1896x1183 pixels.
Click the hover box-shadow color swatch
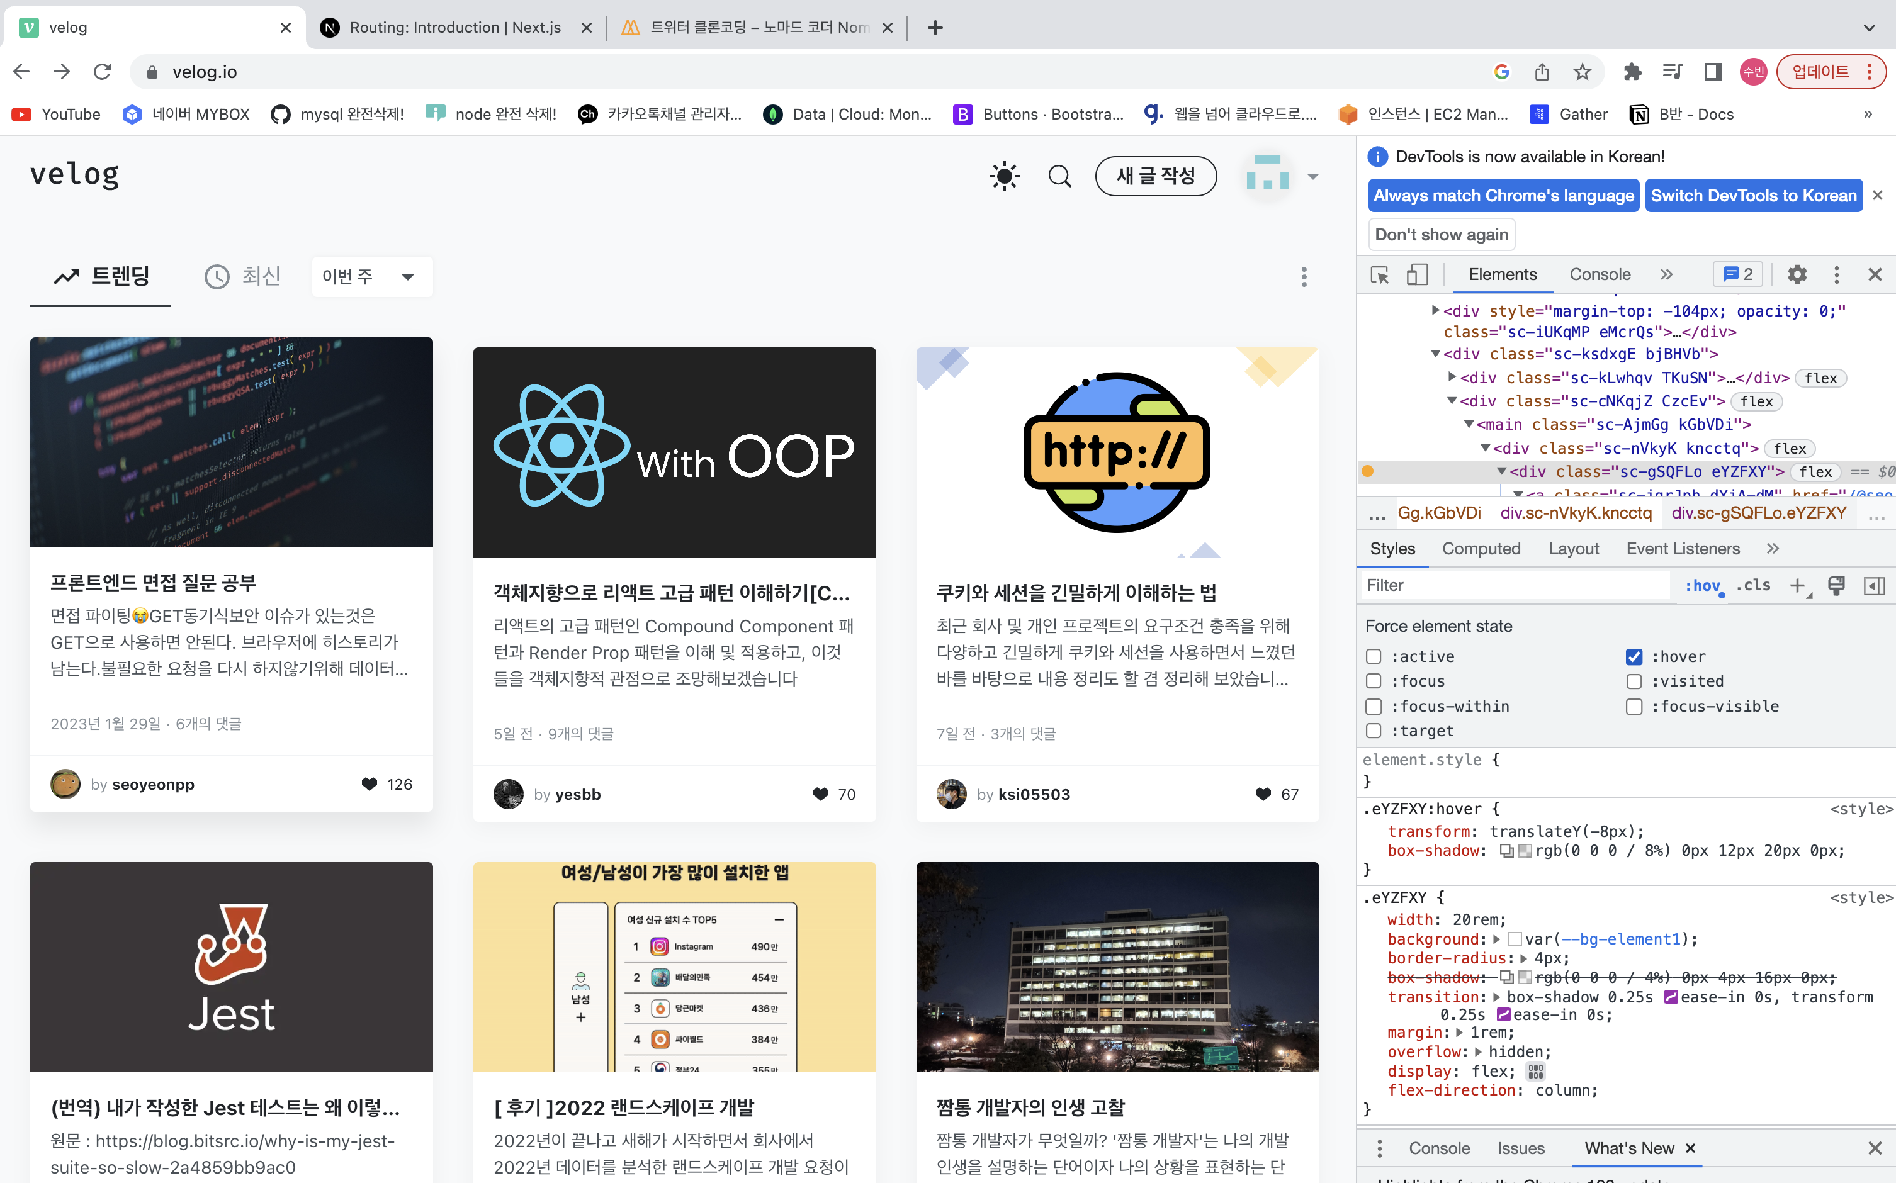(x=1525, y=851)
